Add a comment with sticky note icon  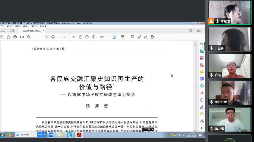tap(132, 37)
